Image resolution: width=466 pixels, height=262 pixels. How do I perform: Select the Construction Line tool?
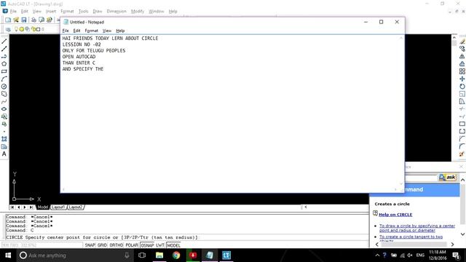pyautogui.click(x=4, y=49)
